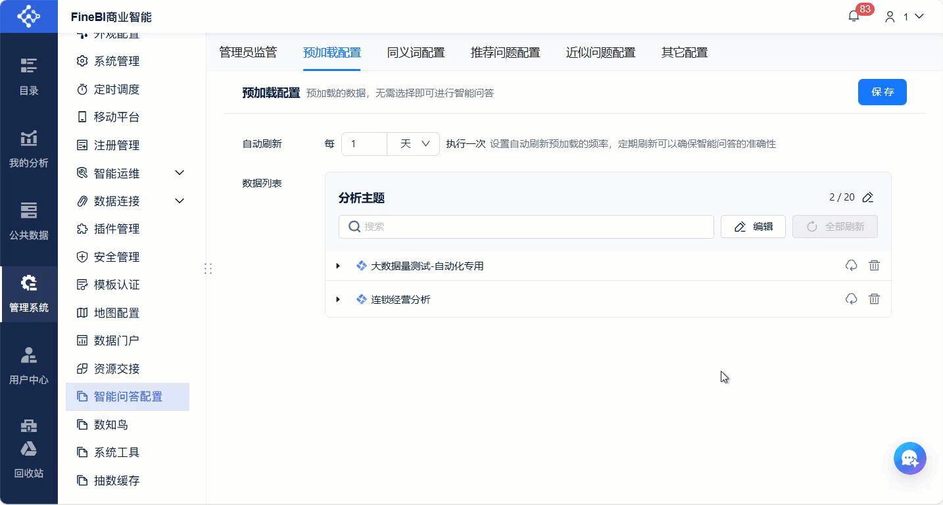Refresh the 连锁经营分析 topic
Image resolution: width=943 pixels, height=505 pixels.
pyautogui.click(x=852, y=299)
